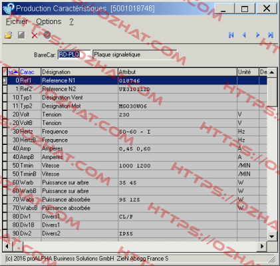Click the Attribut column header
The image size is (280, 266).
[178, 72]
